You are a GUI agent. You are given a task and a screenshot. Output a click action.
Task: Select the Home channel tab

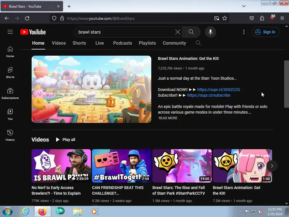pyautogui.click(x=38, y=43)
